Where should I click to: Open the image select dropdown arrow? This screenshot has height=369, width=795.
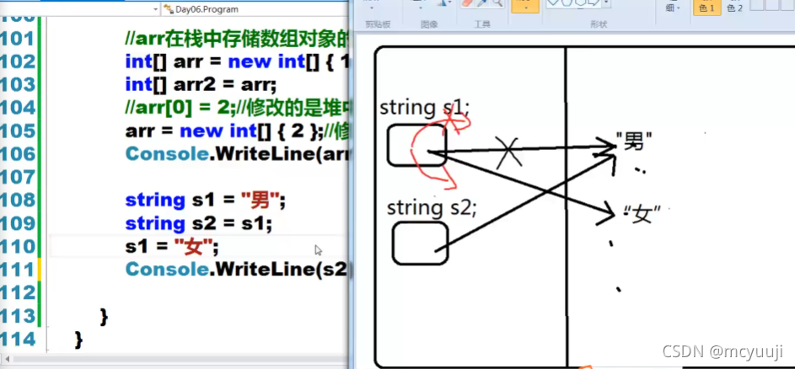(420, 7)
